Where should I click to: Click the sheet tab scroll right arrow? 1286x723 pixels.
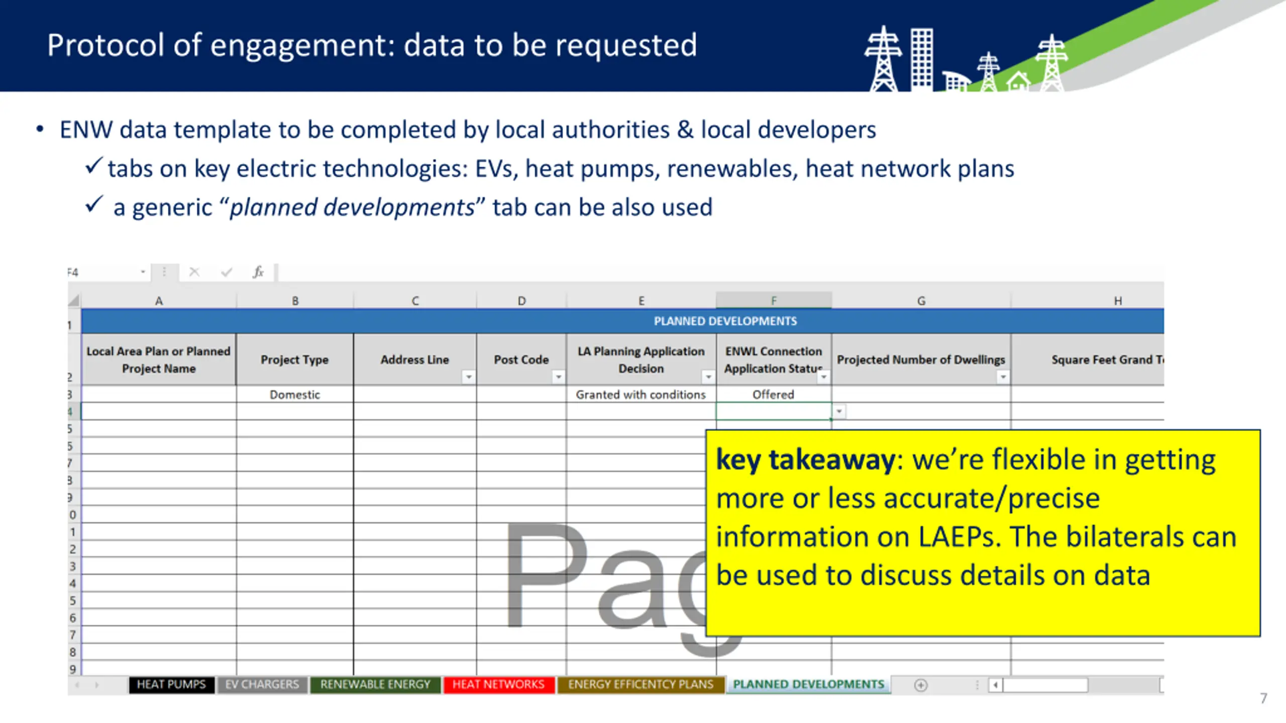click(x=96, y=685)
